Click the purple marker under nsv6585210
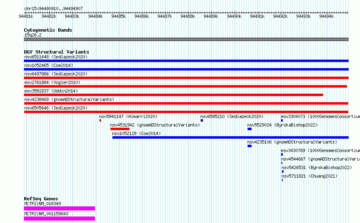Screen dimensions: 360x223 202,120
